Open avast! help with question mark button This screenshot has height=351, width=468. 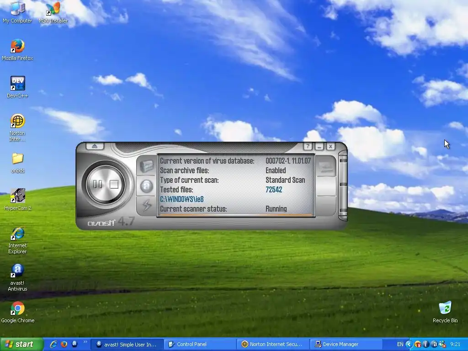(x=308, y=146)
